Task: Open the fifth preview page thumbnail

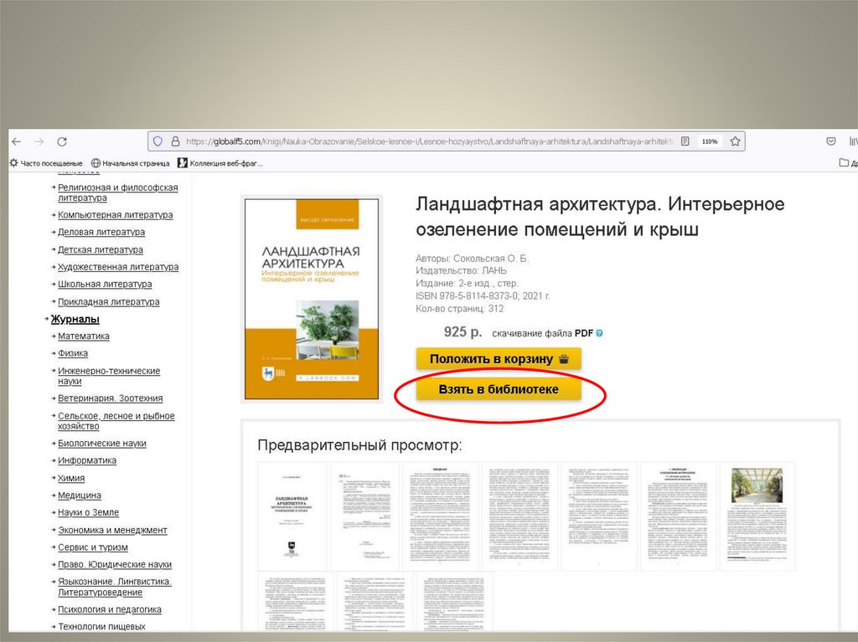Action: point(599,516)
